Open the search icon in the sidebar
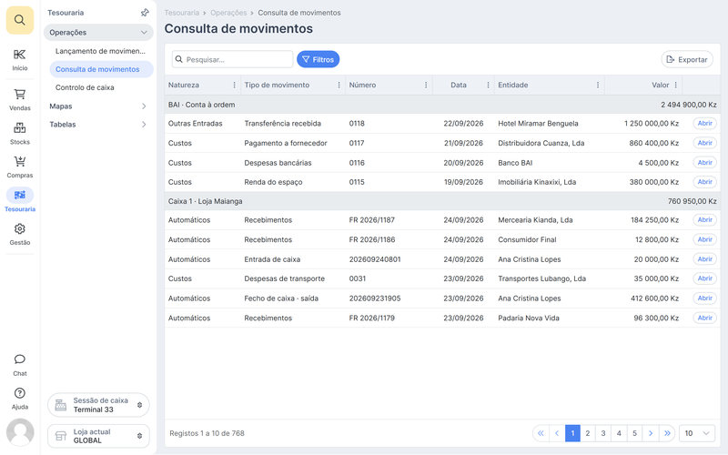 19,20
